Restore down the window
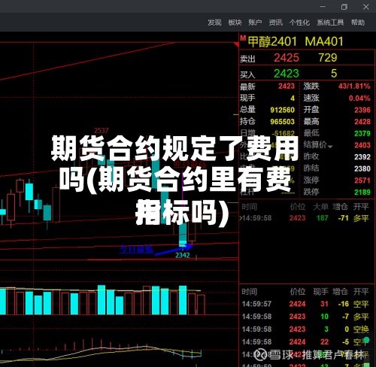376x367 pixels. 344,7
